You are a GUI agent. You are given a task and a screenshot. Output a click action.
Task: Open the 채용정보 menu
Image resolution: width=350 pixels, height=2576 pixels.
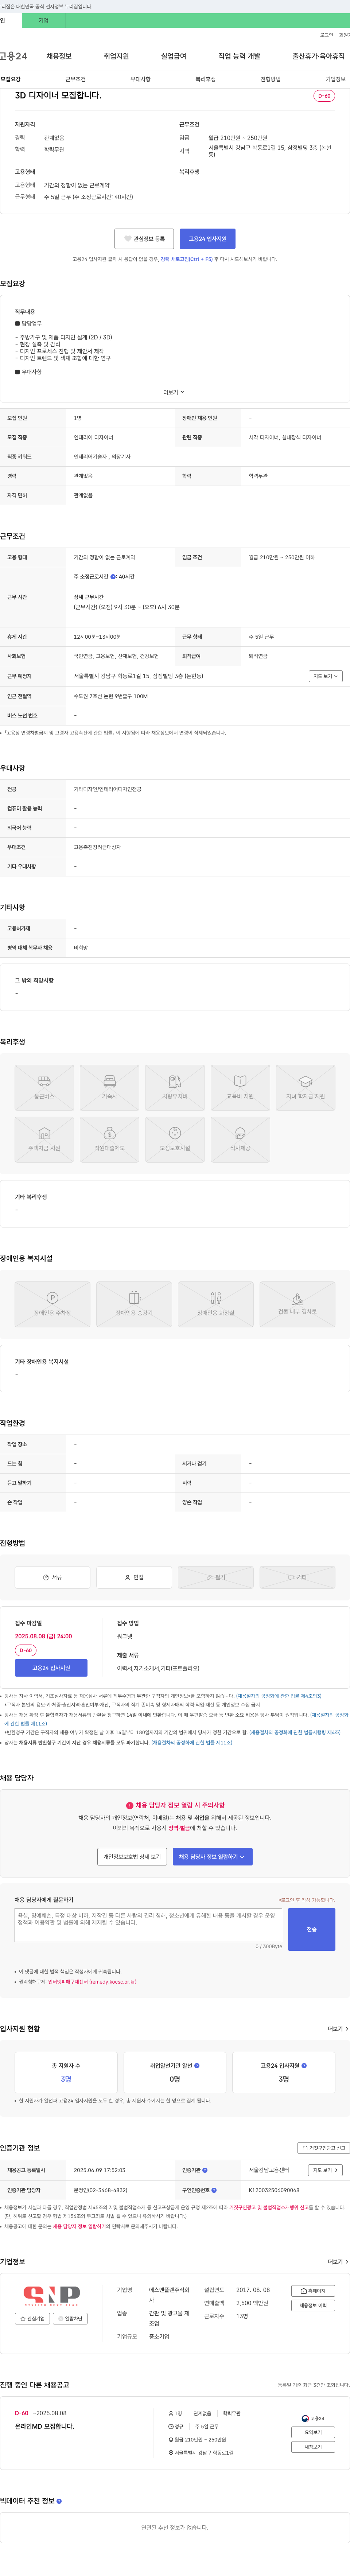[x=59, y=56]
